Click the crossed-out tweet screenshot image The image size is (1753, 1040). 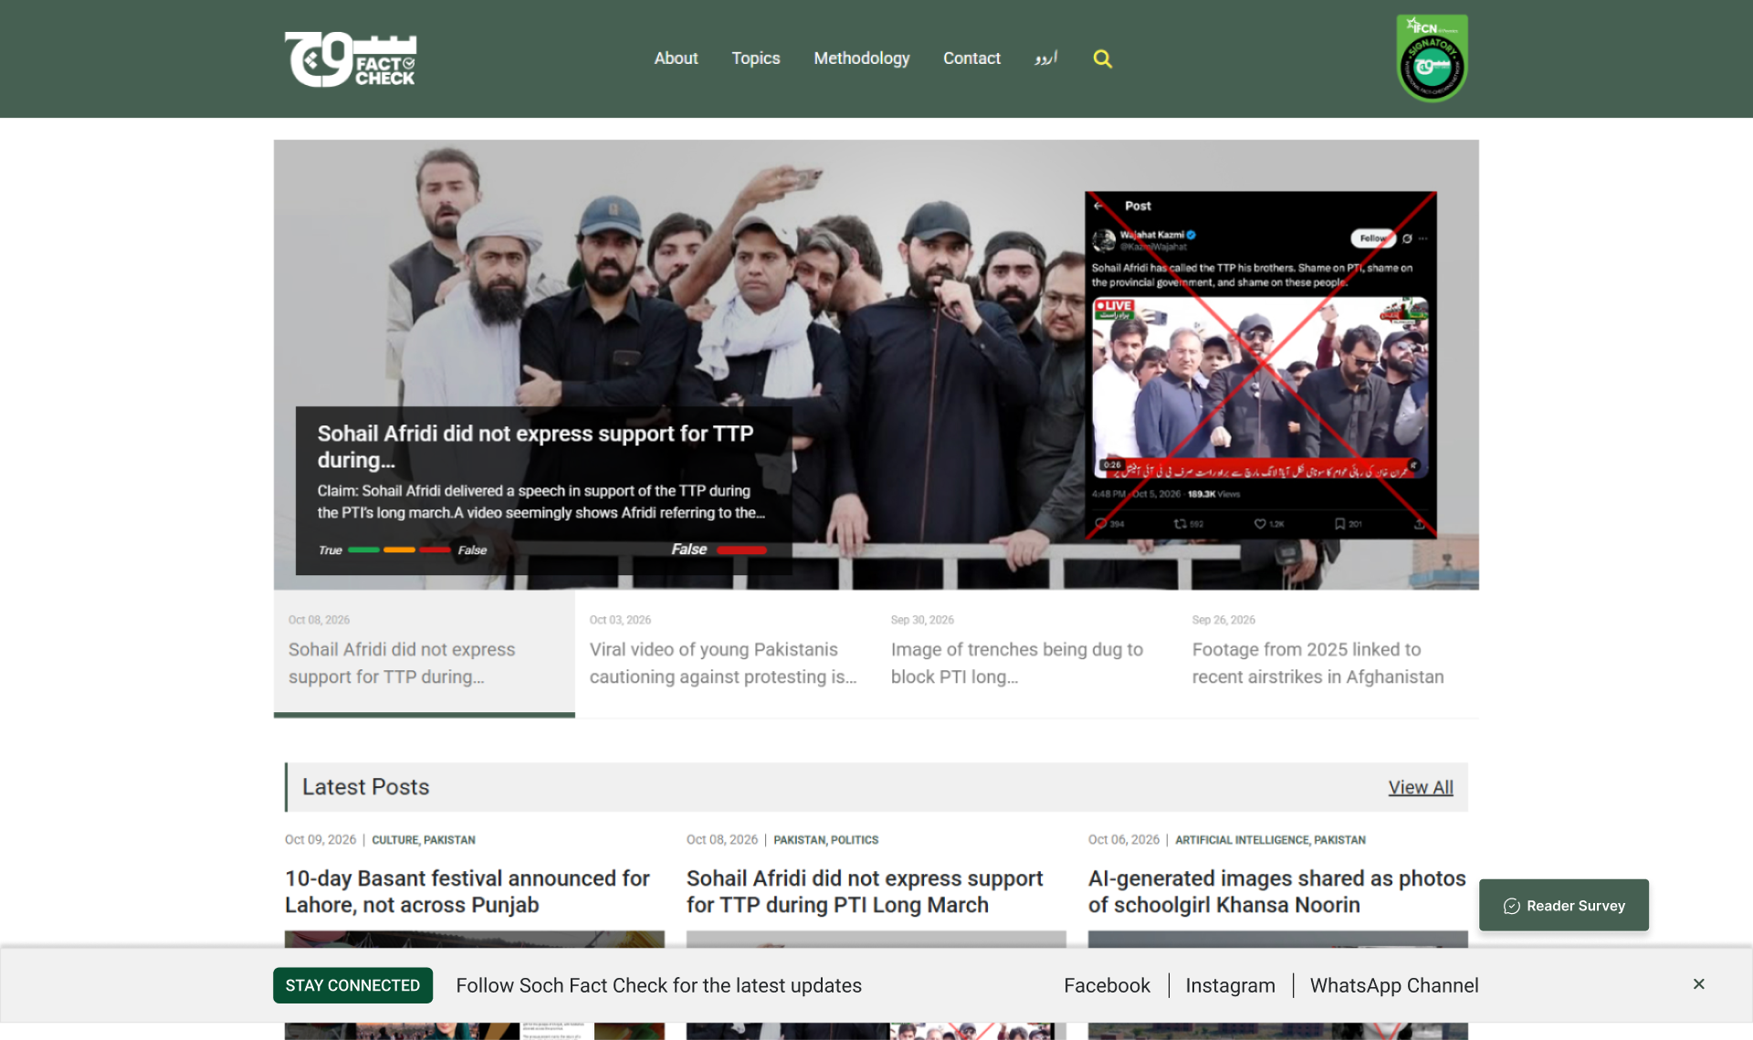pyautogui.click(x=1260, y=364)
